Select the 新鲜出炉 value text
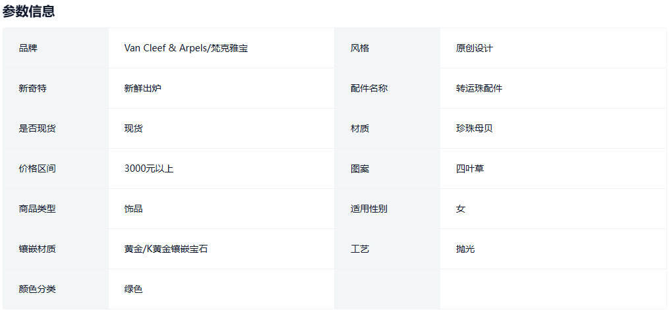 [x=142, y=88]
